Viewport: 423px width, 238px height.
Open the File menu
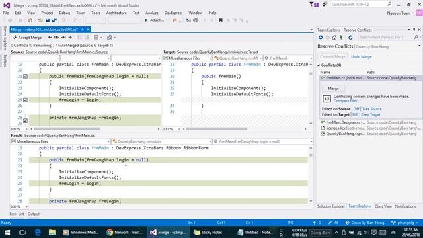6,13
